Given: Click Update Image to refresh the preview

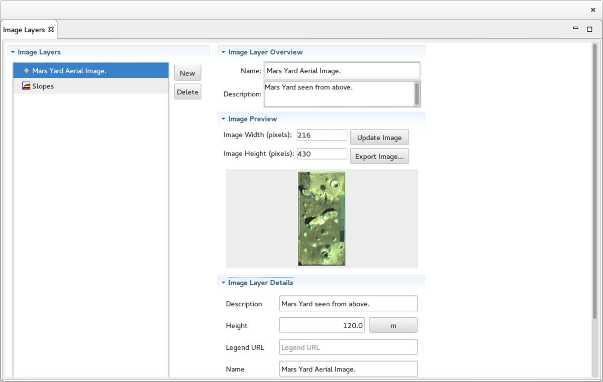Looking at the screenshot, I should tap(379, 137).
